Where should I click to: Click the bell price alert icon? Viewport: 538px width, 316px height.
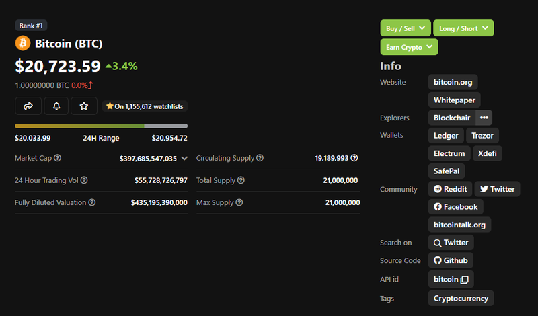click(x=56, y=106)
